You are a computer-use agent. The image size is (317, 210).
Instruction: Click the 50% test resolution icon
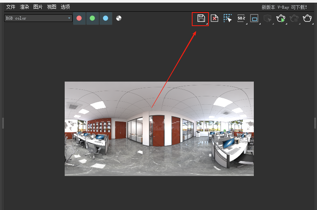pos(241,19)
